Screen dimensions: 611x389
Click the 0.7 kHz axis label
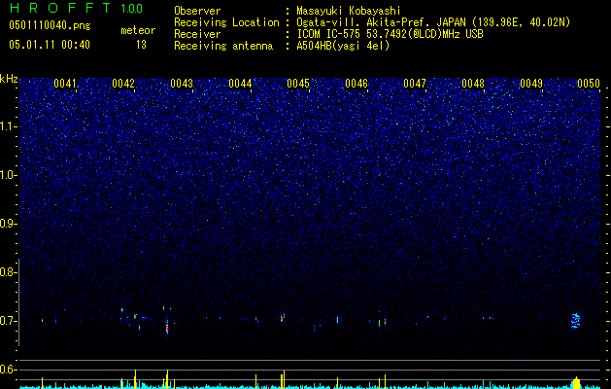[x=8, y=321]
